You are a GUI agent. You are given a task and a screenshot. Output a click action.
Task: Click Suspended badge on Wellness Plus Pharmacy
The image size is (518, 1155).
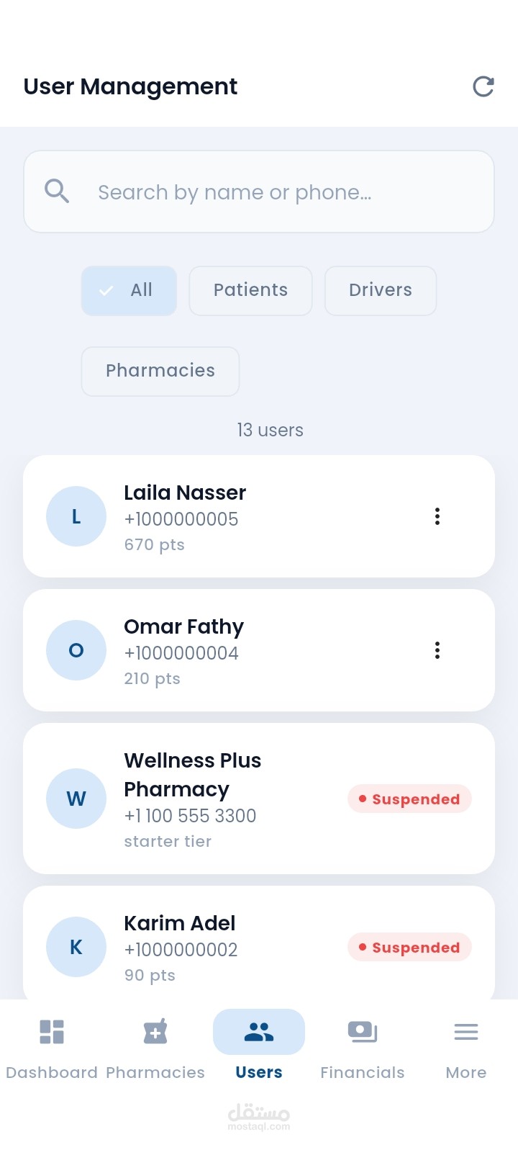[x=409, y=799]
